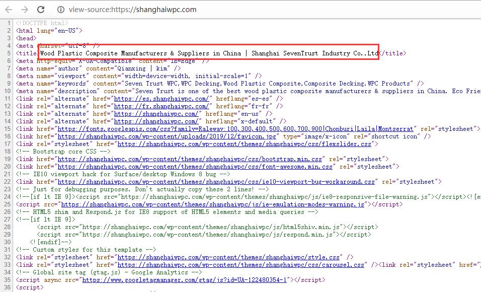
Task: Open the site information icon
Action: [x=61, y=10]
